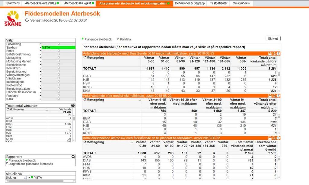Click grey flag icon beside Diagram alla planerade återbesök
Image resolution: width=309 pixels, height=185 pixels.
click(7, 164)
